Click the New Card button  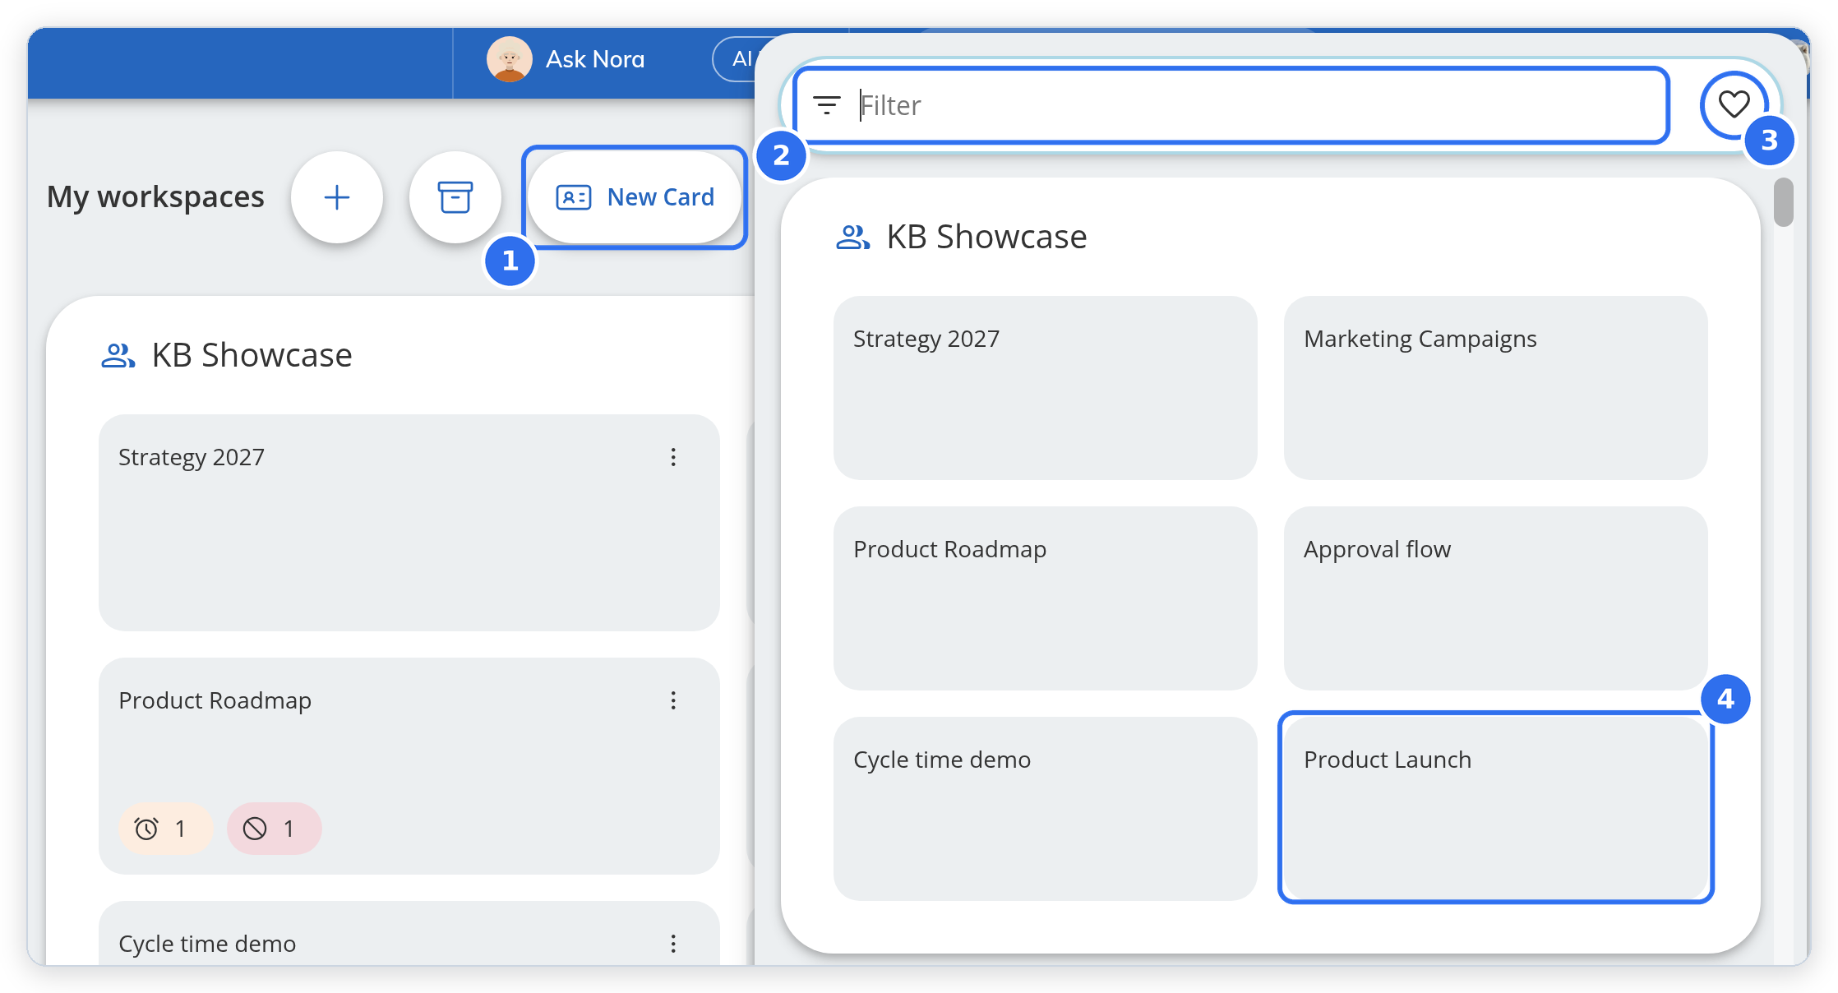pyautogui.click(x=635, y=197)
